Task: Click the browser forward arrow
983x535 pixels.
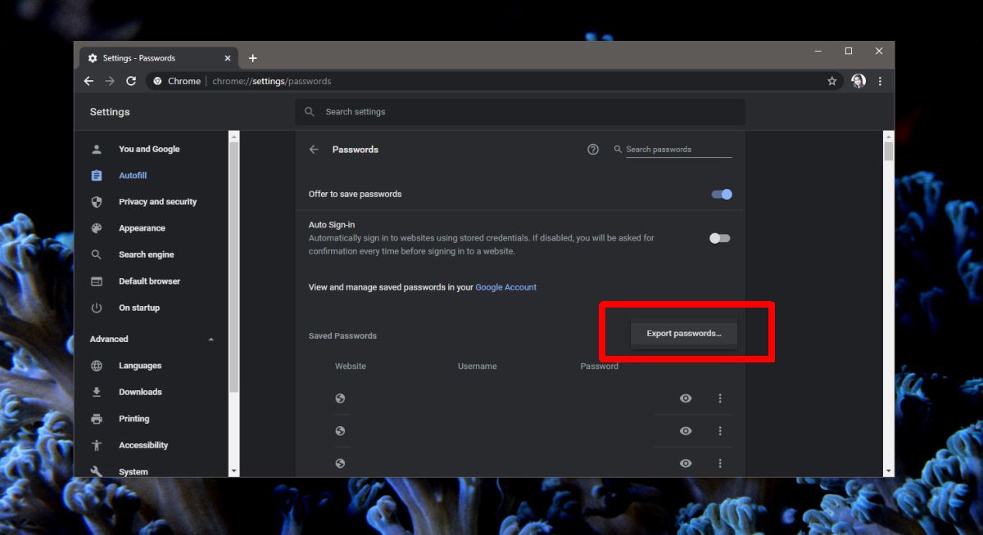Action: 110,81
